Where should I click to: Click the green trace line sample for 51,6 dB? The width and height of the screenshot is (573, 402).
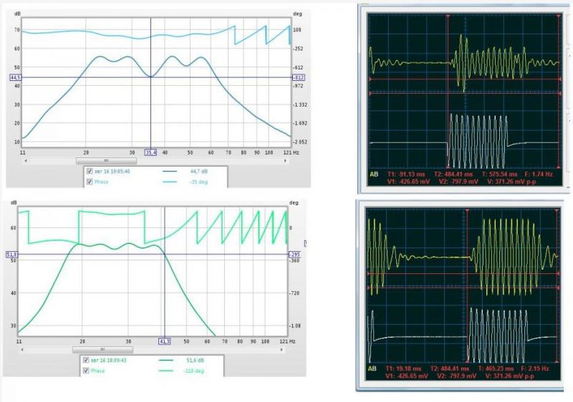[x=166, y=360]
